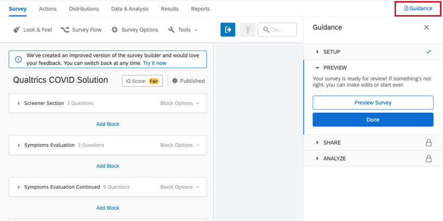Click the blue publish arrow icon button

click(x=228, y=30)
